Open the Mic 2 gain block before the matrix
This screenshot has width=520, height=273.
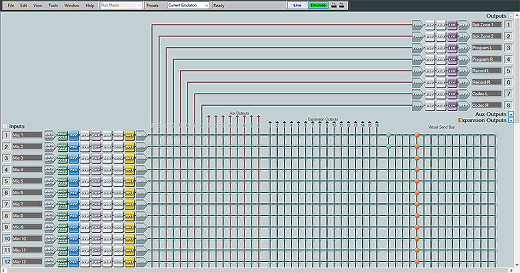coord(142,146)
